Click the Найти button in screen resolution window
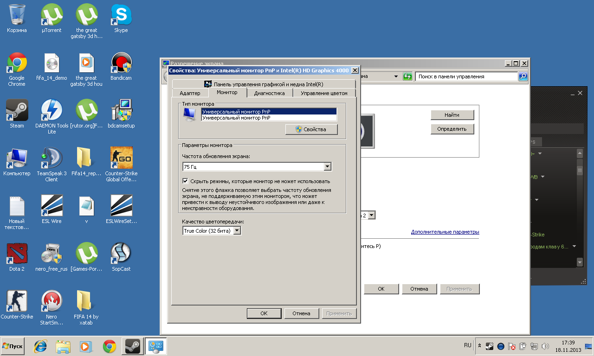Viewport: 594px width, 356px height. [x=452, y=115]
